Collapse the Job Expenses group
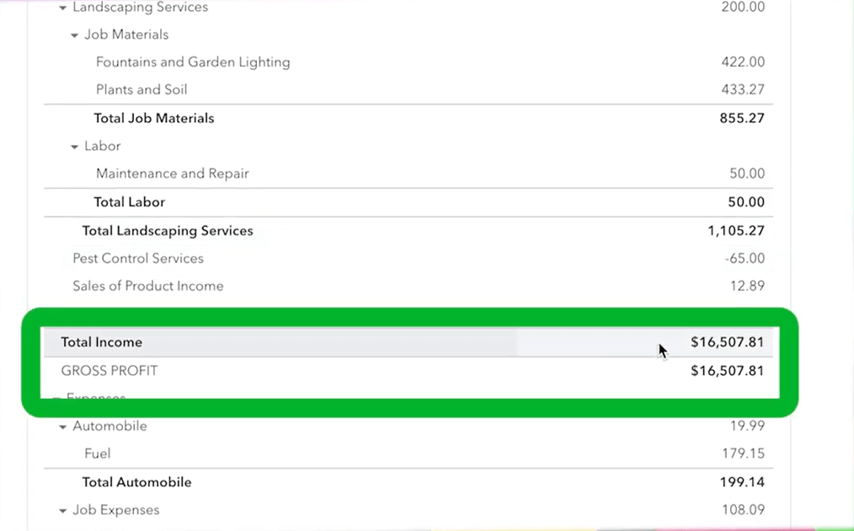This screenshot has height=531, width=854. coord(62,511)
